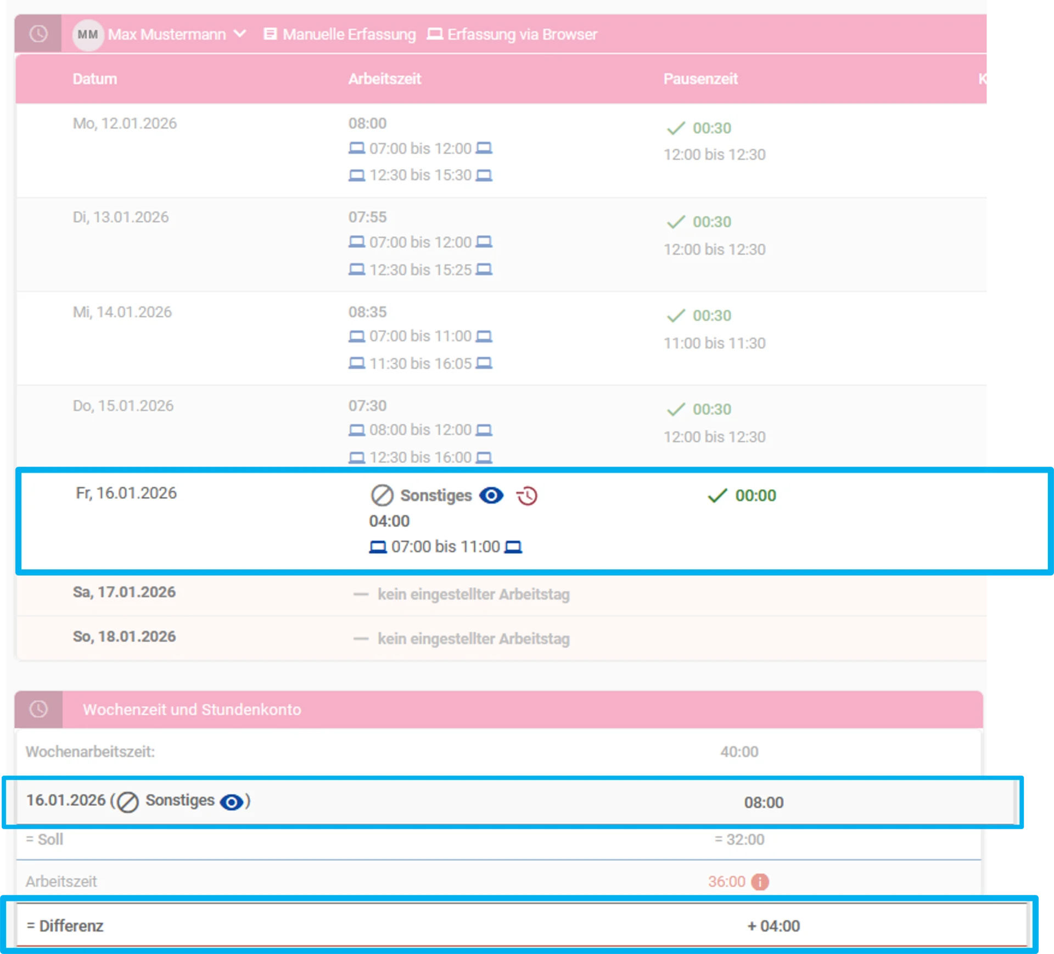This screenshot has height=954, width=1054.
Task: Click the Differenz value + 04:00
Action: 773,927
